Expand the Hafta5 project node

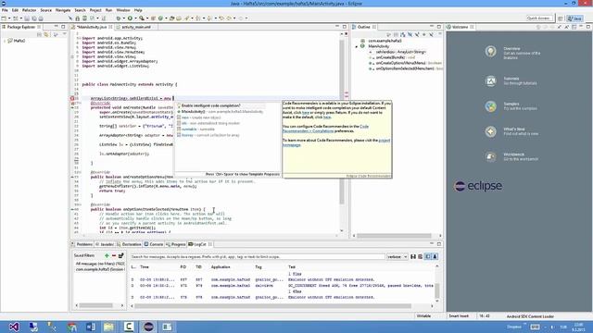click(x=5, y=41)
